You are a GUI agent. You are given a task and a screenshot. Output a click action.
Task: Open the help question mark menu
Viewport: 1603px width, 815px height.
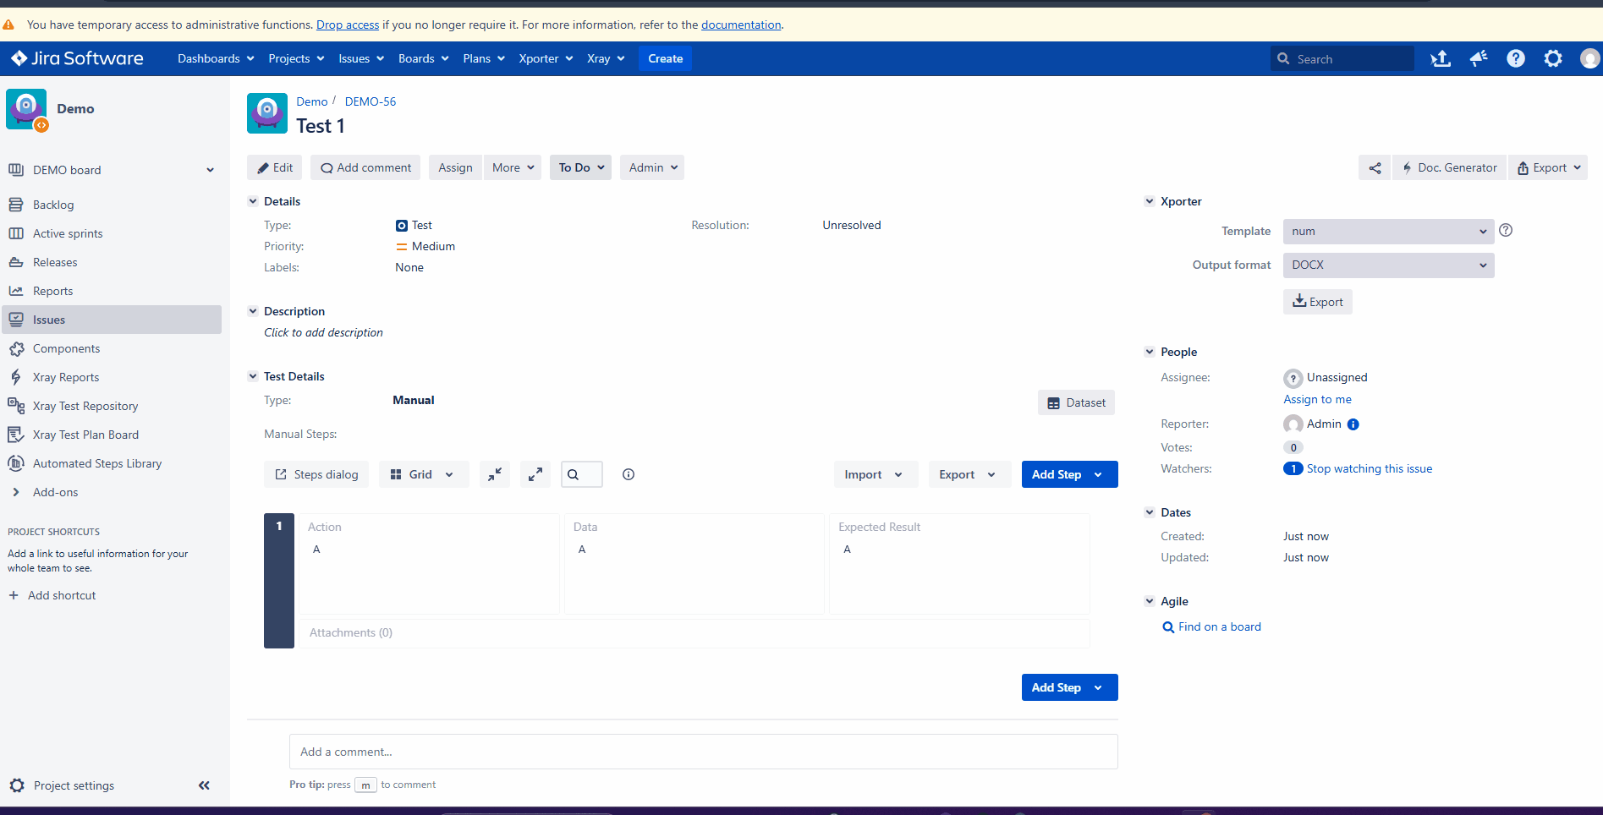[1516, 58]
